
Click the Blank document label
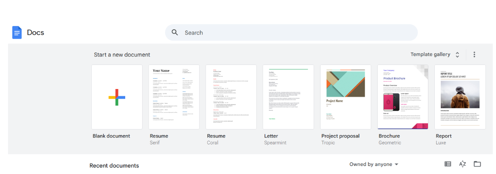pyautogui.click(x=112, y=136)
